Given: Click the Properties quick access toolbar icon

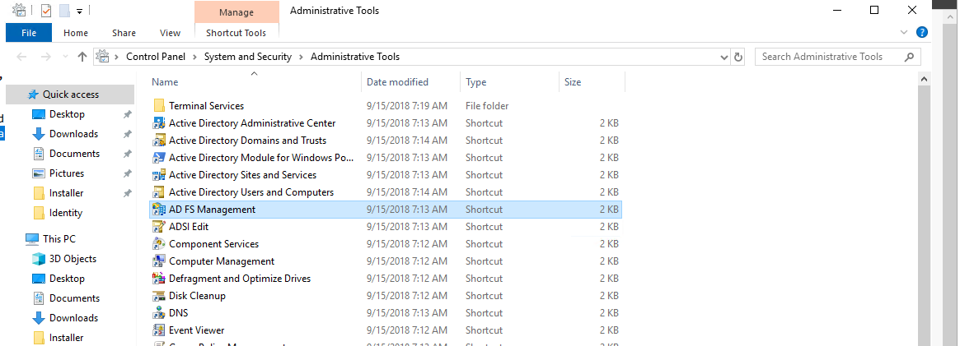Looking at the screenshot, I should coord(46,11).
